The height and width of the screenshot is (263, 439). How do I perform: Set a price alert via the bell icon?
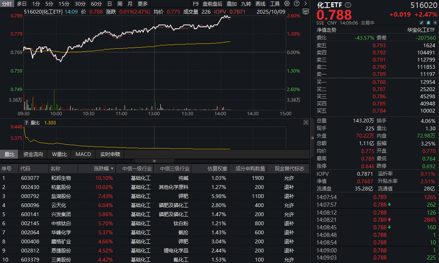tap(428, 23)
